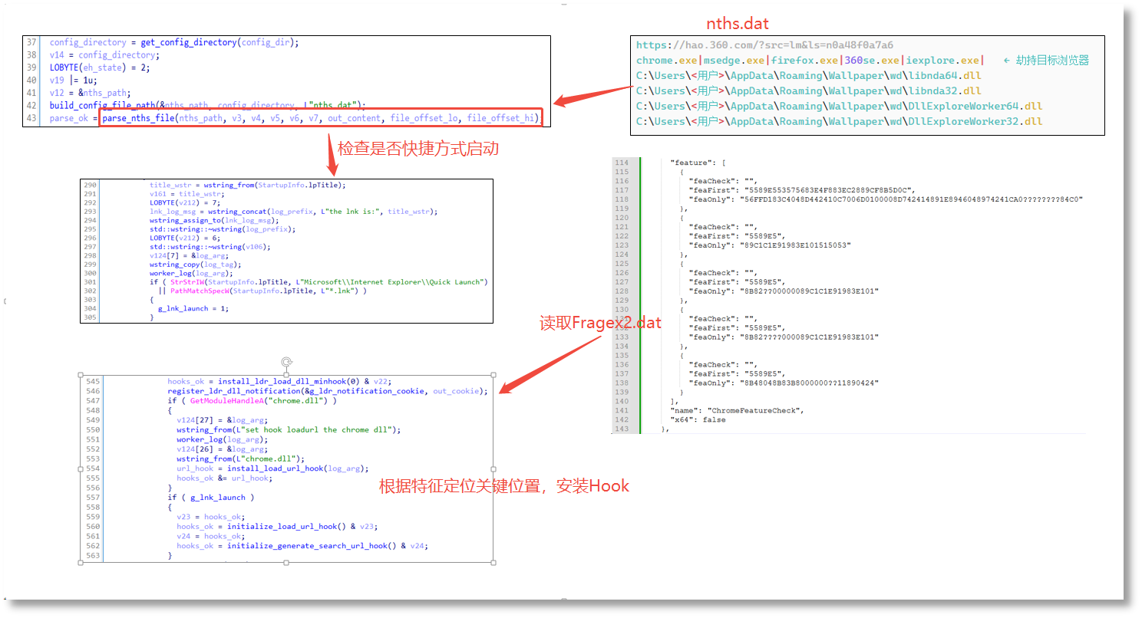The width and height of the screenshot is (1142, 618).
Task: Click the "根据特征定位关键位置，安装Hook" caption
Action: coord(504,485)
